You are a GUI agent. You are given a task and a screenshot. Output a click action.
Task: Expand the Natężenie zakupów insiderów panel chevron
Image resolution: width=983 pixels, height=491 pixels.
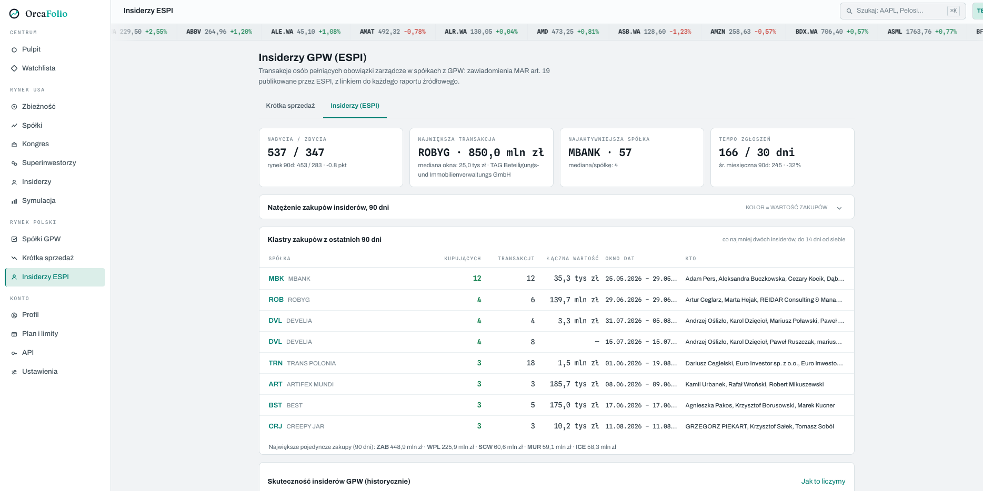(x=839, y=208)
